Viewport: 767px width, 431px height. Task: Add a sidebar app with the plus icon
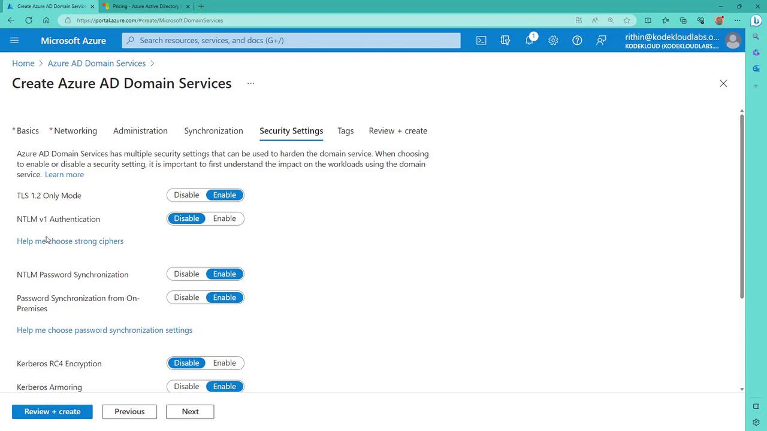pos(756,86)
